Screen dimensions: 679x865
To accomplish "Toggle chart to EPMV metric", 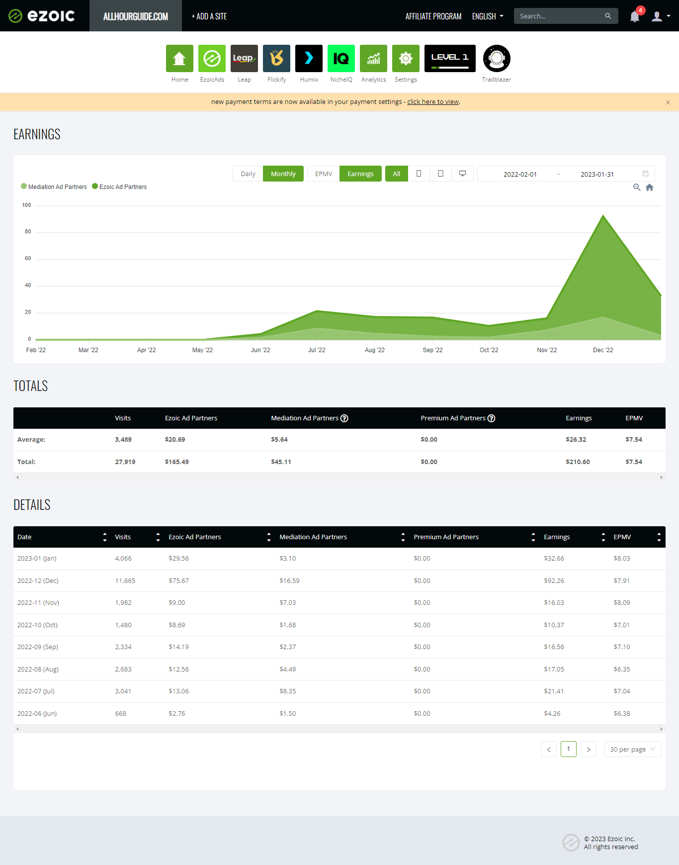I will click(324, 174).
